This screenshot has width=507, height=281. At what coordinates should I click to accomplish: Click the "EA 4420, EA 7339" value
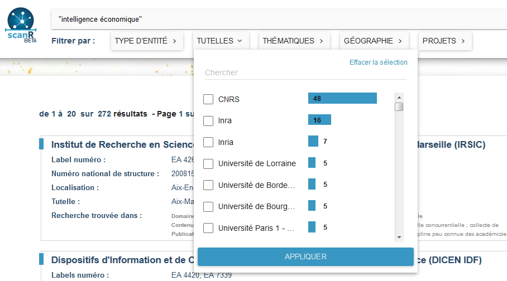coord(202,275)
